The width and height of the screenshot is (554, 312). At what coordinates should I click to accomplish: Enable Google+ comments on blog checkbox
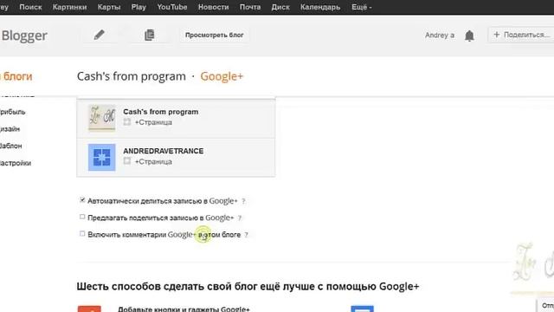[x=82, y=234]
